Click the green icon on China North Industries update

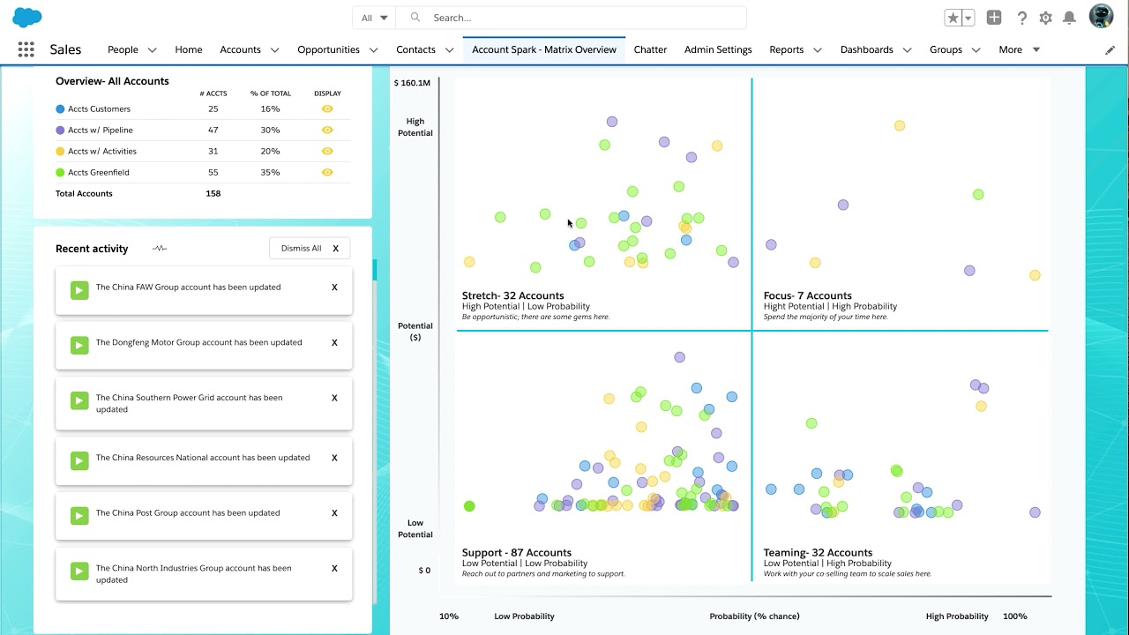coord(79,571)
